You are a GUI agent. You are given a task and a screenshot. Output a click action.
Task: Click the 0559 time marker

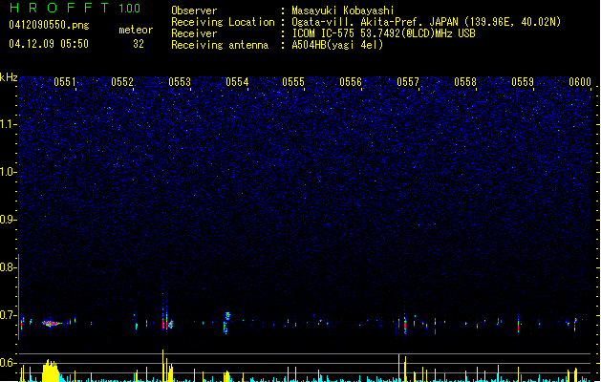tap(523, 82)
